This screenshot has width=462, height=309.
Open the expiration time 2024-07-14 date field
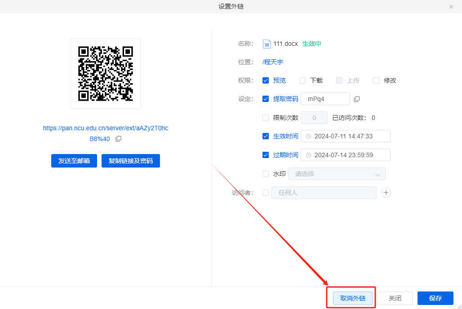[346, 155]
